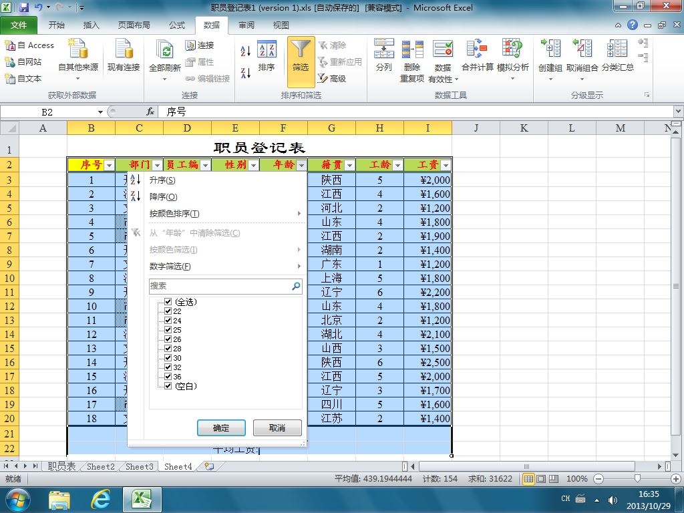Image resolution: width=684 pixels, height=513 pixels.
Task: Click the search magnifier in filter box
Action: pyautogui.click(x=296, y=286)
